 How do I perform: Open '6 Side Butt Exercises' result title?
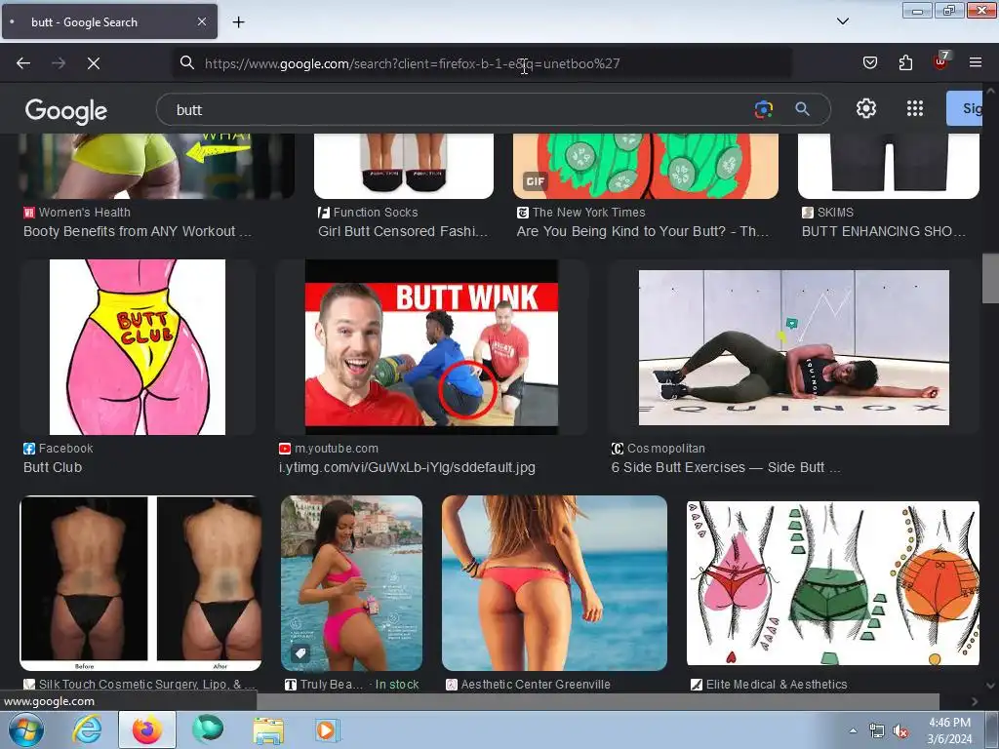(726, 467)
